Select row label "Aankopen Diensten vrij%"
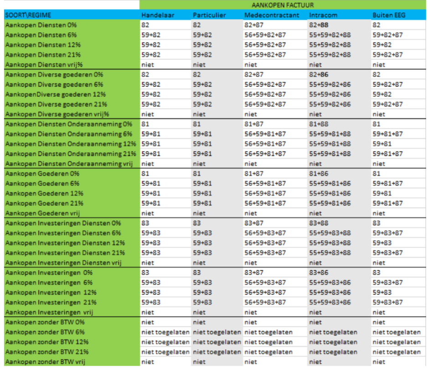This screenshot has height=372, width=428. [44, 65]
